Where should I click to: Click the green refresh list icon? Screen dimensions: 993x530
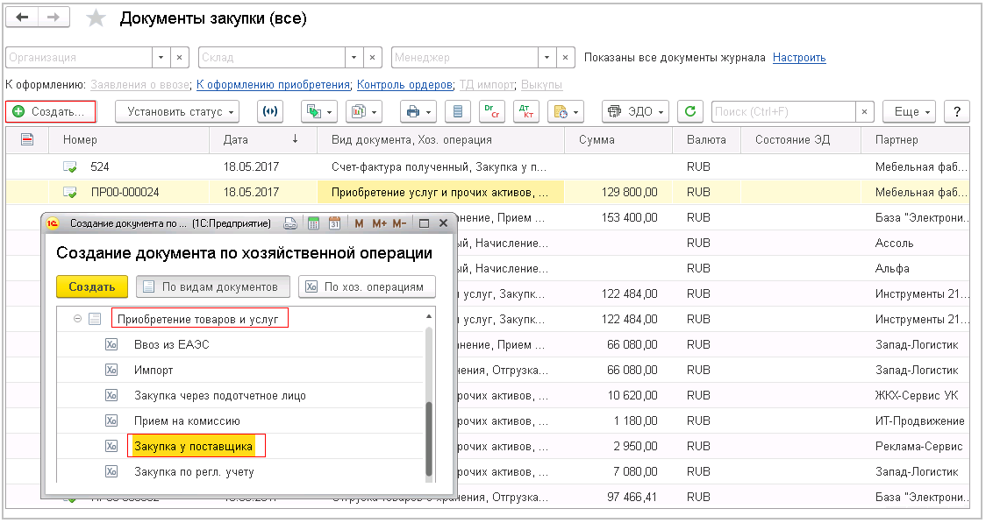click(691, 112)
